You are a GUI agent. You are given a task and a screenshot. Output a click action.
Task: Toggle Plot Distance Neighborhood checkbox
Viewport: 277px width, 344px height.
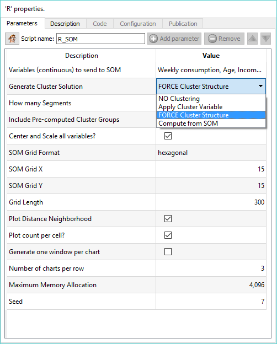pyautogui.click(x=168, y=219)
